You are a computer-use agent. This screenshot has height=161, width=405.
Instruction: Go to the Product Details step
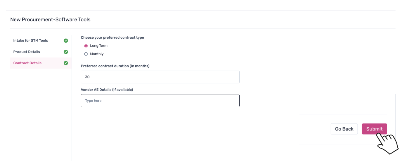(27, 52)
